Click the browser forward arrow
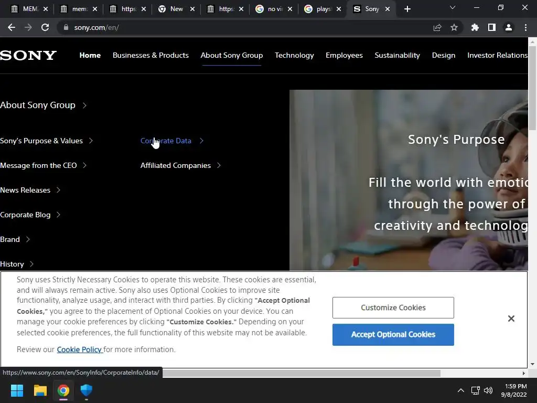 point(28,27)
